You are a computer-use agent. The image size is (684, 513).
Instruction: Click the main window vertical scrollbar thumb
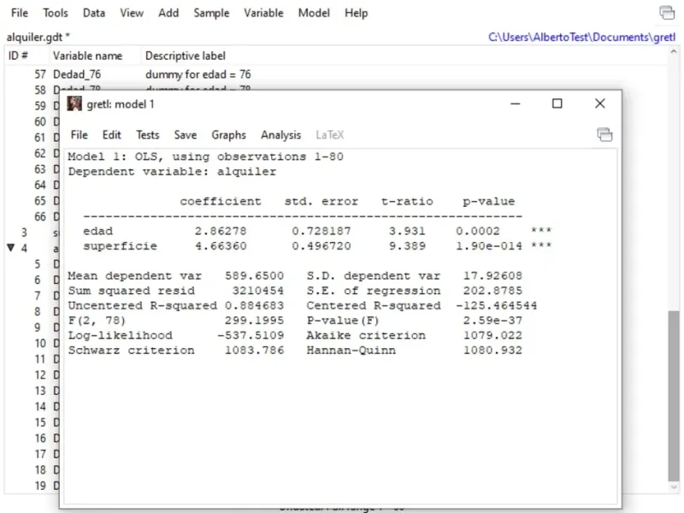point(674,395)
